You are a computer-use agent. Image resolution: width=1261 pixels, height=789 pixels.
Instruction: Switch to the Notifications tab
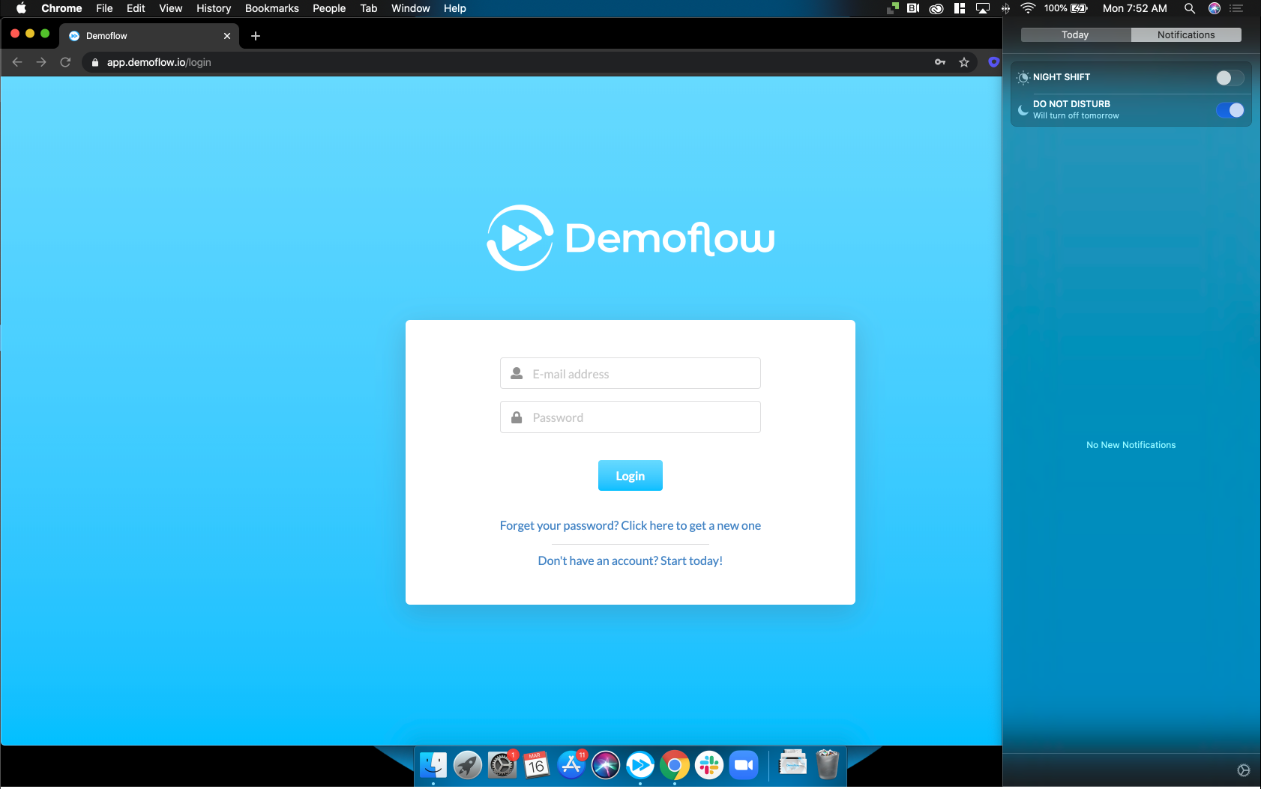pos(1186,35)
